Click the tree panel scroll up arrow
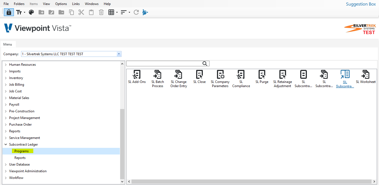379x185 pixels. [122, 64]
